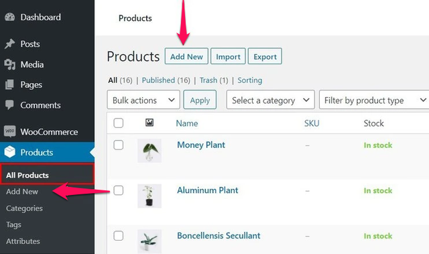Sort table by SKU column header
The image size is (429, 254).
point(312,123)
